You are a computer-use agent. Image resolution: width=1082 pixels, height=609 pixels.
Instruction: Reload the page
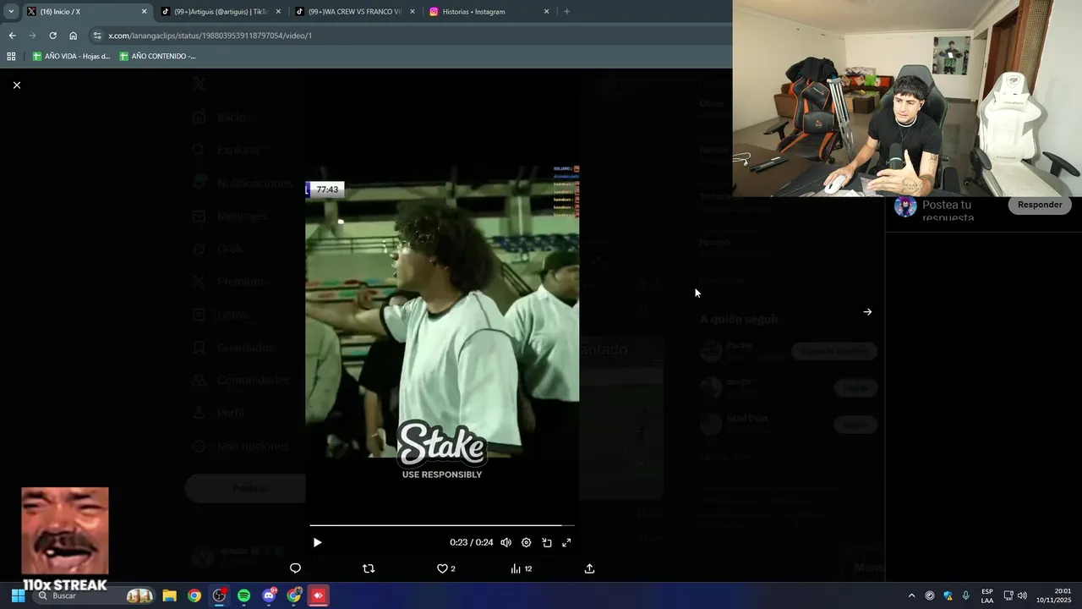pos(52,36)
